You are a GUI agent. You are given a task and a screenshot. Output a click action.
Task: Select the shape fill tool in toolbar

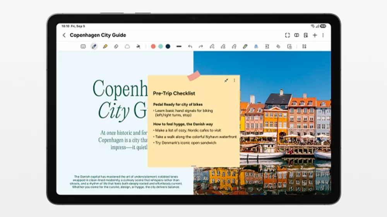pyautogui.click(x=278, y=46)
